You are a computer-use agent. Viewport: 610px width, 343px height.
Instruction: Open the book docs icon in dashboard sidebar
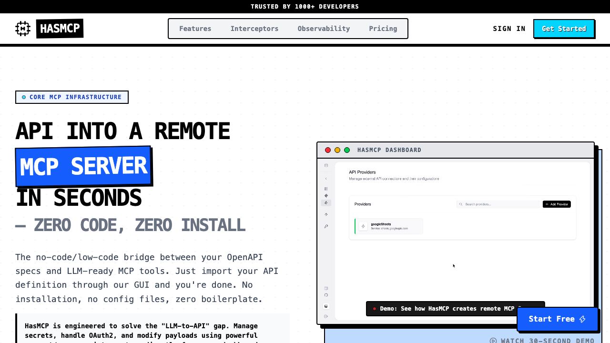click(x=326, y=288)
